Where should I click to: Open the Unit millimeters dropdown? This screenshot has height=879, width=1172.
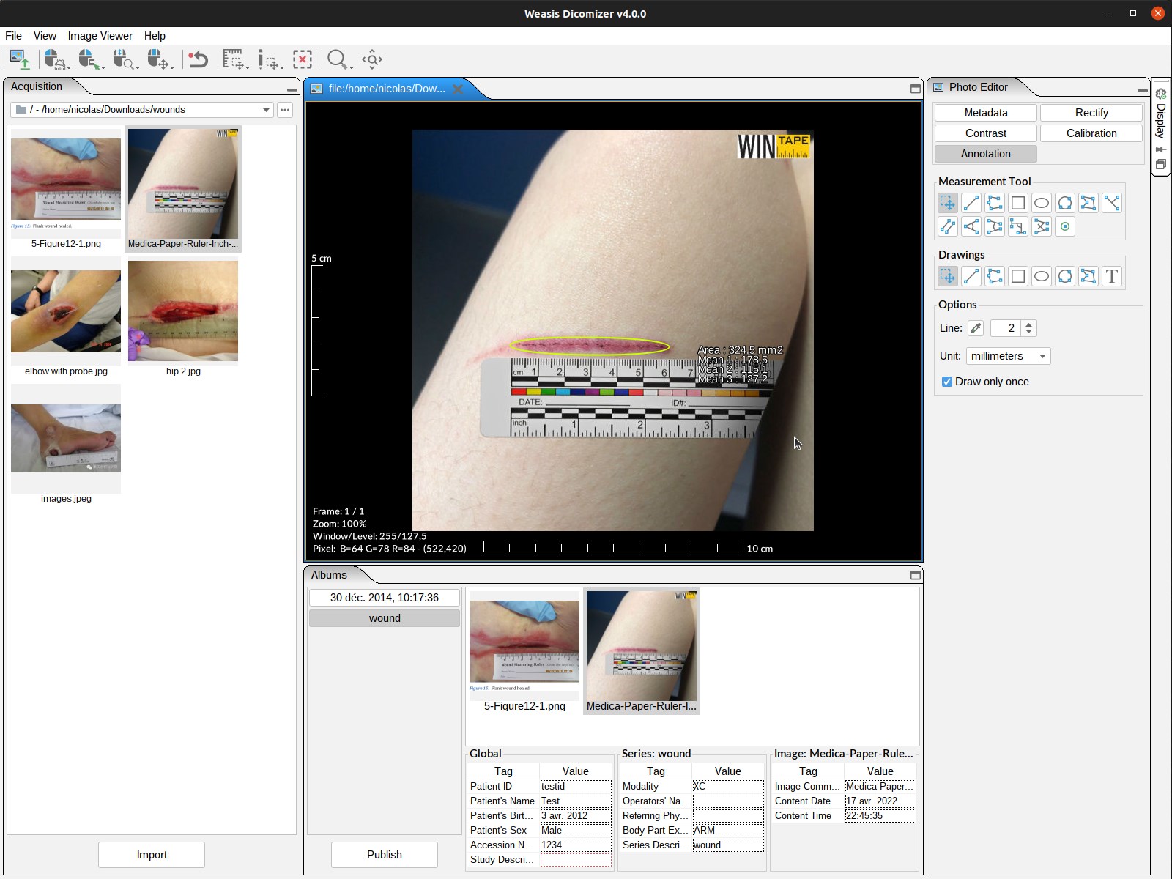point(1008,356)
